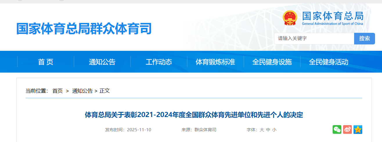Screen dimensions: 382x142
Task: Open 工作动态 navigation item
Action: [x=159, y=62]
